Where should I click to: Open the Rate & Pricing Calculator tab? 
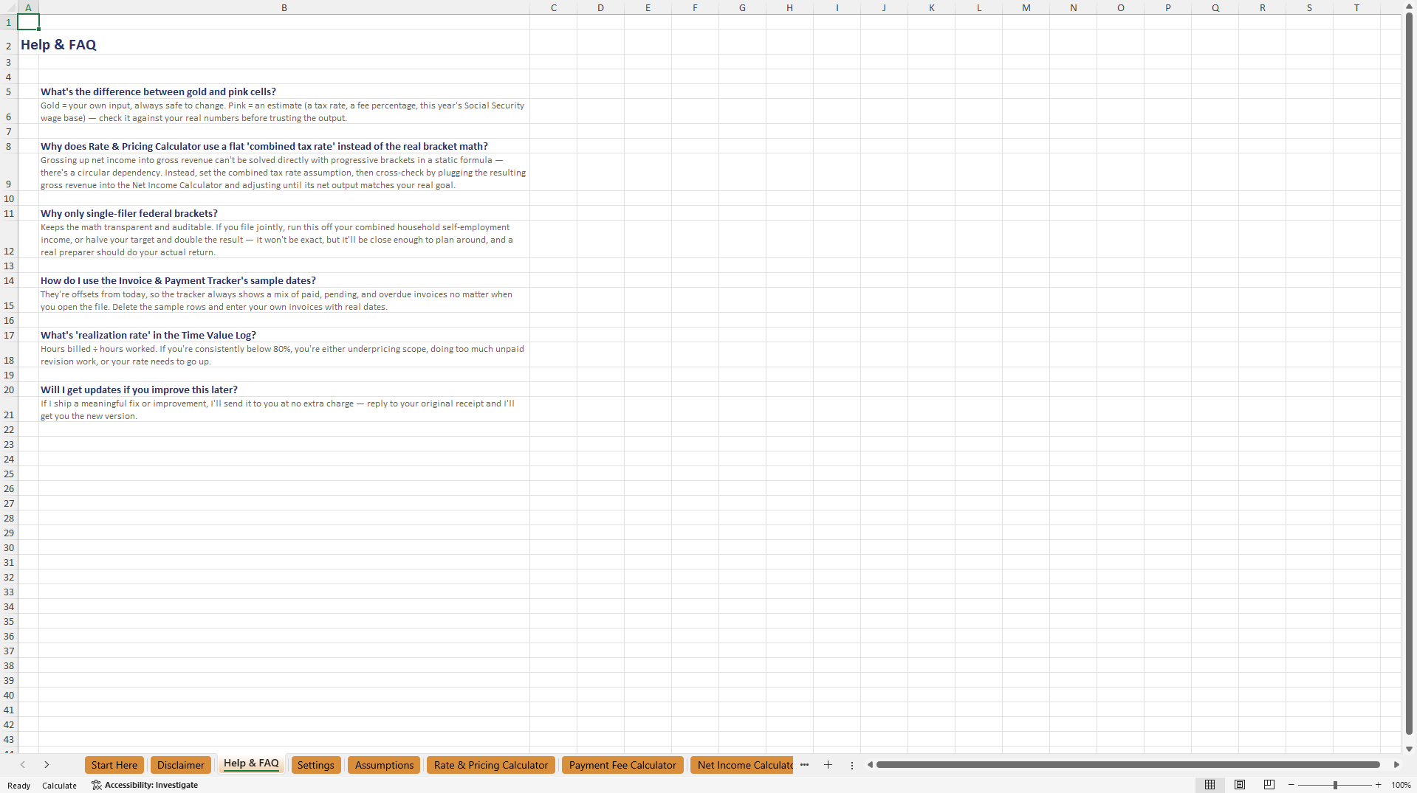(x=491, y=765)
